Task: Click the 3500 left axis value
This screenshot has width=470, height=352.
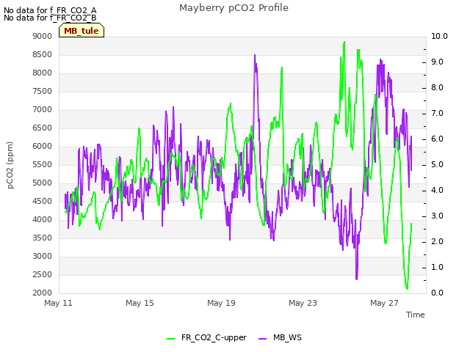Action: (x=43, y=238)
